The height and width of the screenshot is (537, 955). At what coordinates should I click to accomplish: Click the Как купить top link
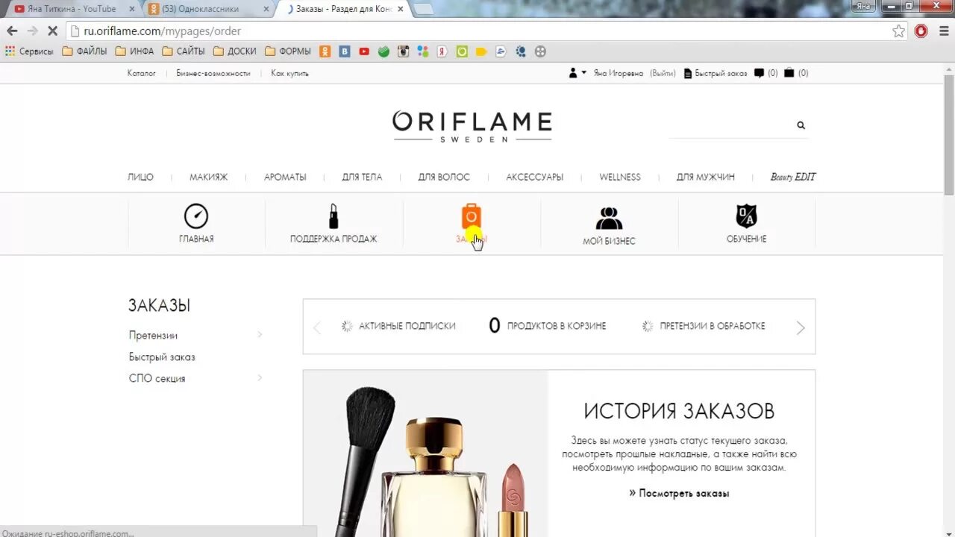289,73
